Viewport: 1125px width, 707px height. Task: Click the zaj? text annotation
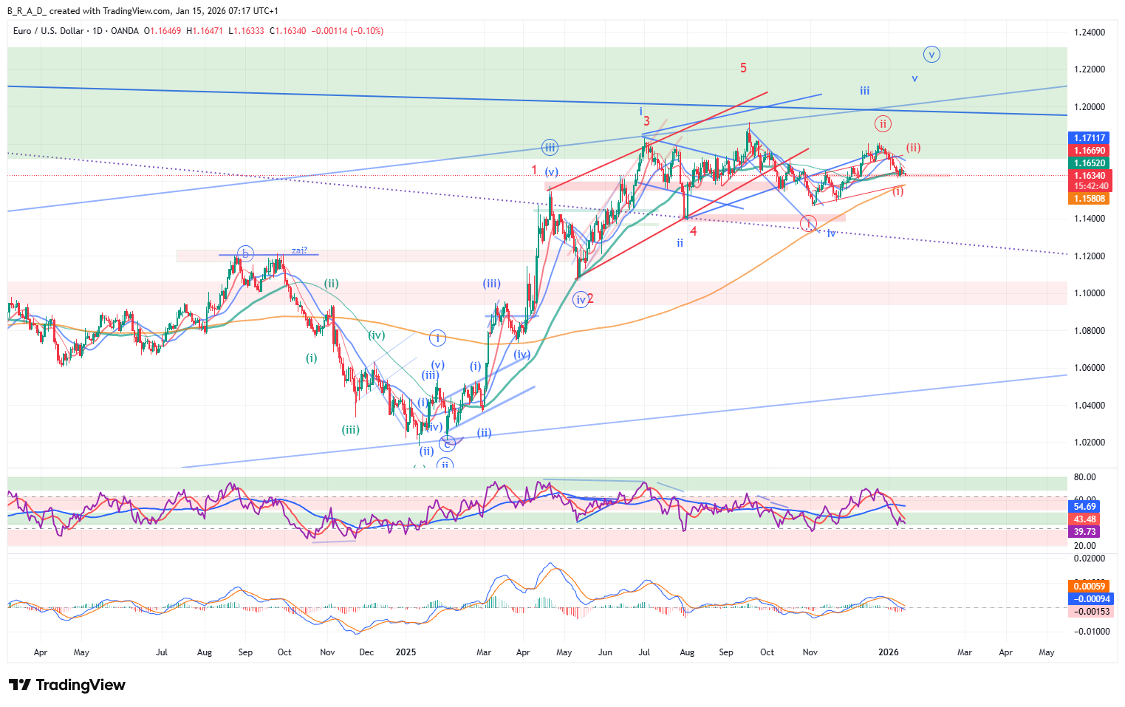click(299, 250)
